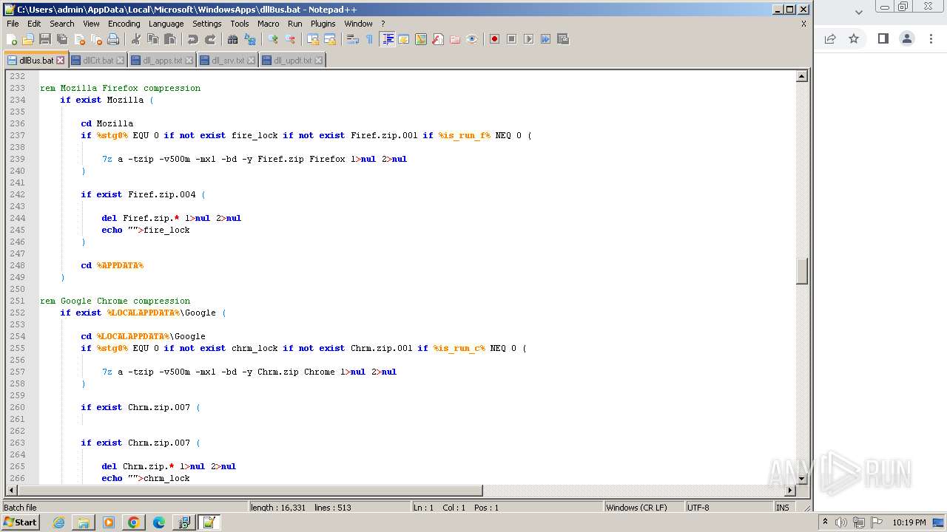Image resolution: width=947 pixels, height=532 pixels.
Task: Click the Paste toolbar icon
Action: (170, 39)
